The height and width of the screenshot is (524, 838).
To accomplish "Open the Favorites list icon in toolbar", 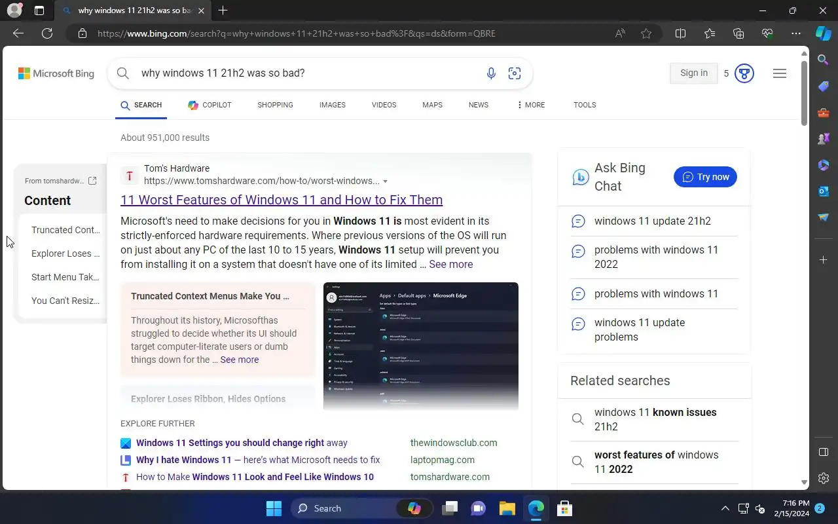I will pos(710,33).
